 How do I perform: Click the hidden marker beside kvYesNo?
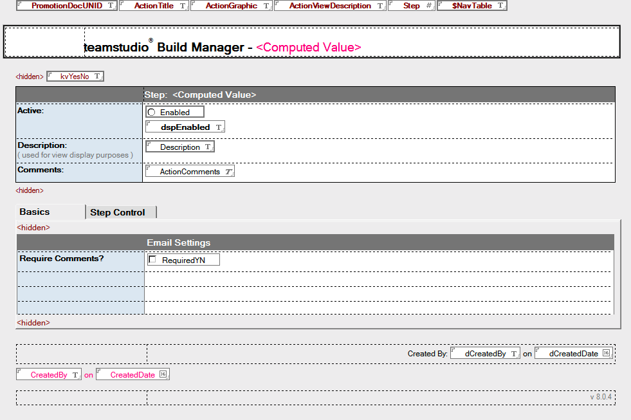(x=30, y=77)
